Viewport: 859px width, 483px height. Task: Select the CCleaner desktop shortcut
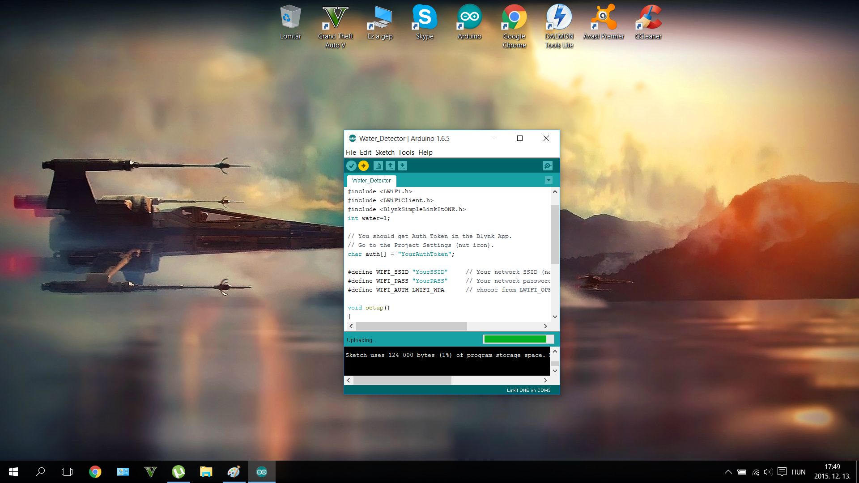tap(648, 22)
